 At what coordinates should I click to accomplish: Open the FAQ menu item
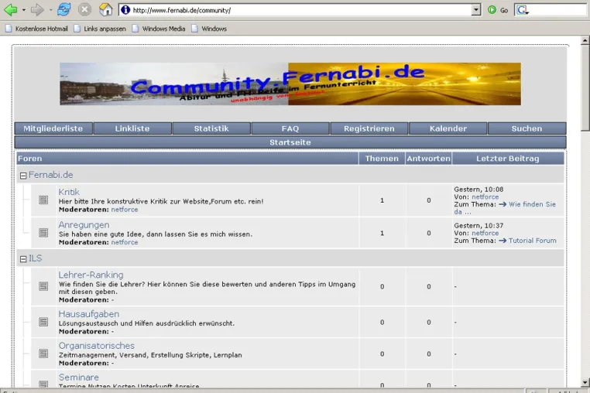point(290,128)
